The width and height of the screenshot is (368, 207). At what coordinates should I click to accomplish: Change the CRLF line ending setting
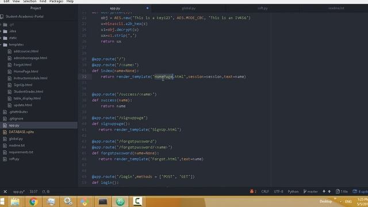click(x=265, y=191)
